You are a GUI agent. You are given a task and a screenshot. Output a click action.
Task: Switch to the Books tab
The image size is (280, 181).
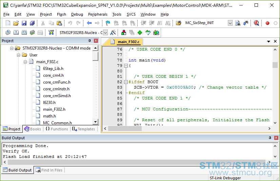tap(33, 129)
